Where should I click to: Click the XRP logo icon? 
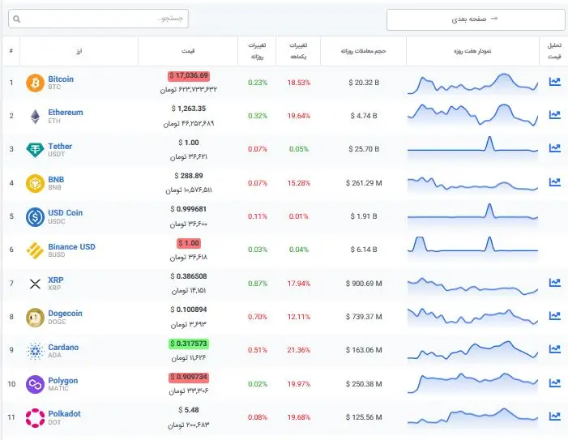coord(35,284)
